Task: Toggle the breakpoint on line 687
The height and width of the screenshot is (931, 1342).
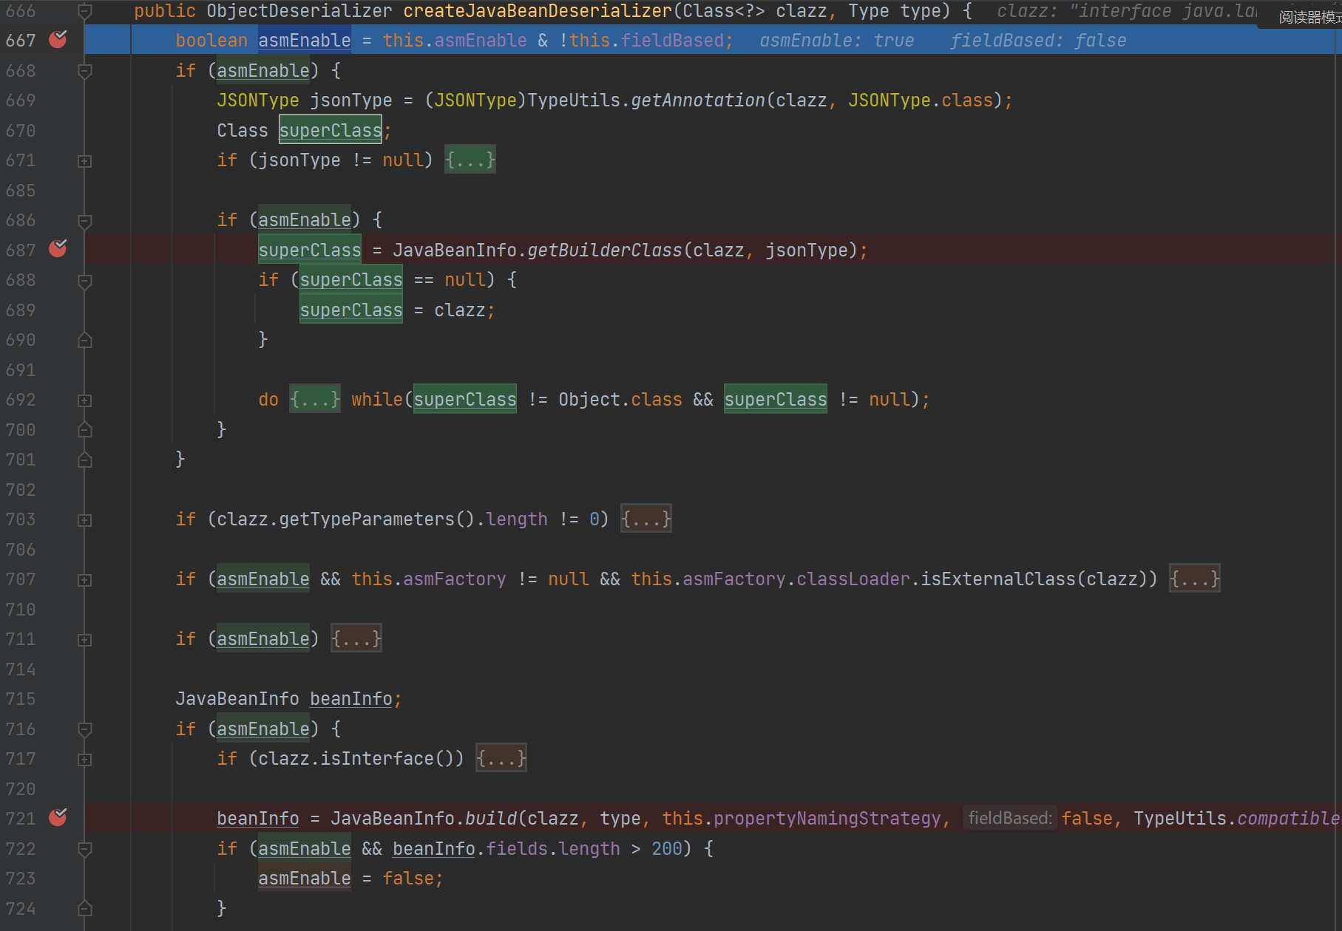Action: [x=58, y=249]
